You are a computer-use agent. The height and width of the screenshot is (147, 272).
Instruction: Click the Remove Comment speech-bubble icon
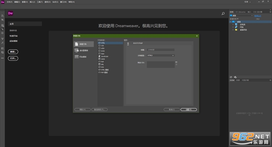[2, 52]
